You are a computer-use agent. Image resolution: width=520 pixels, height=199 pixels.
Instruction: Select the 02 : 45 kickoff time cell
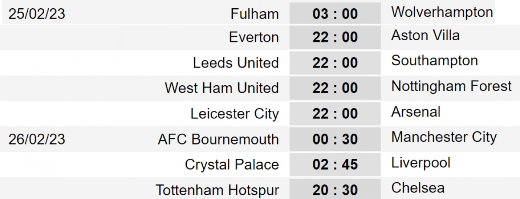[x=335, y=164]
